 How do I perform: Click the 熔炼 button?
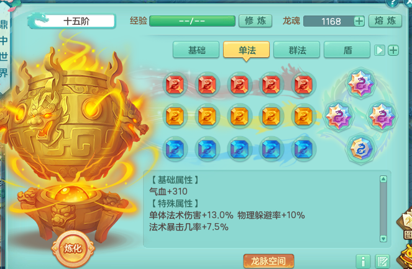(385, 20)
